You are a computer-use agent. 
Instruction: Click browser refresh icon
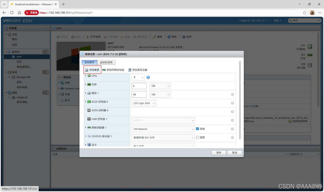(x=12, y=12)
